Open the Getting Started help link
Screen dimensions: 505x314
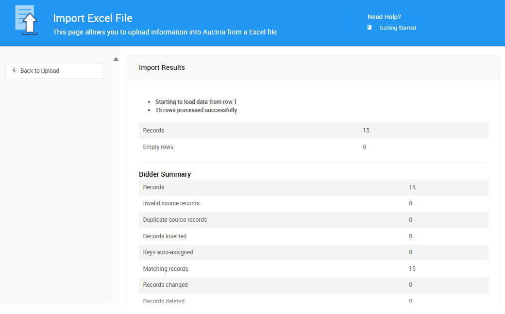click(398, 28)
